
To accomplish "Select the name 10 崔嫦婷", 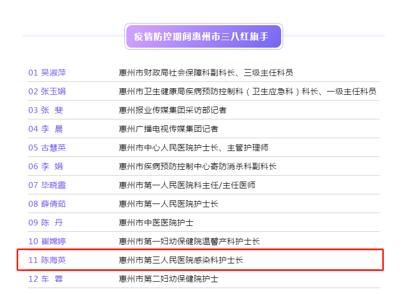I will coord(47,242).
